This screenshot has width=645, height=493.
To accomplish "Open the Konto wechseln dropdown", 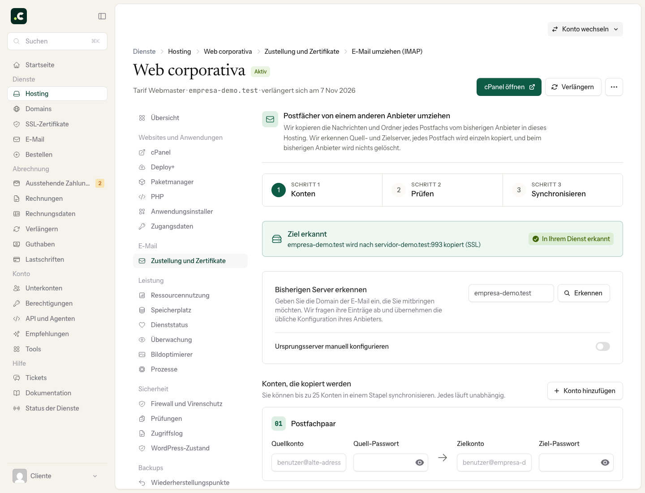I will coord(585,29).
